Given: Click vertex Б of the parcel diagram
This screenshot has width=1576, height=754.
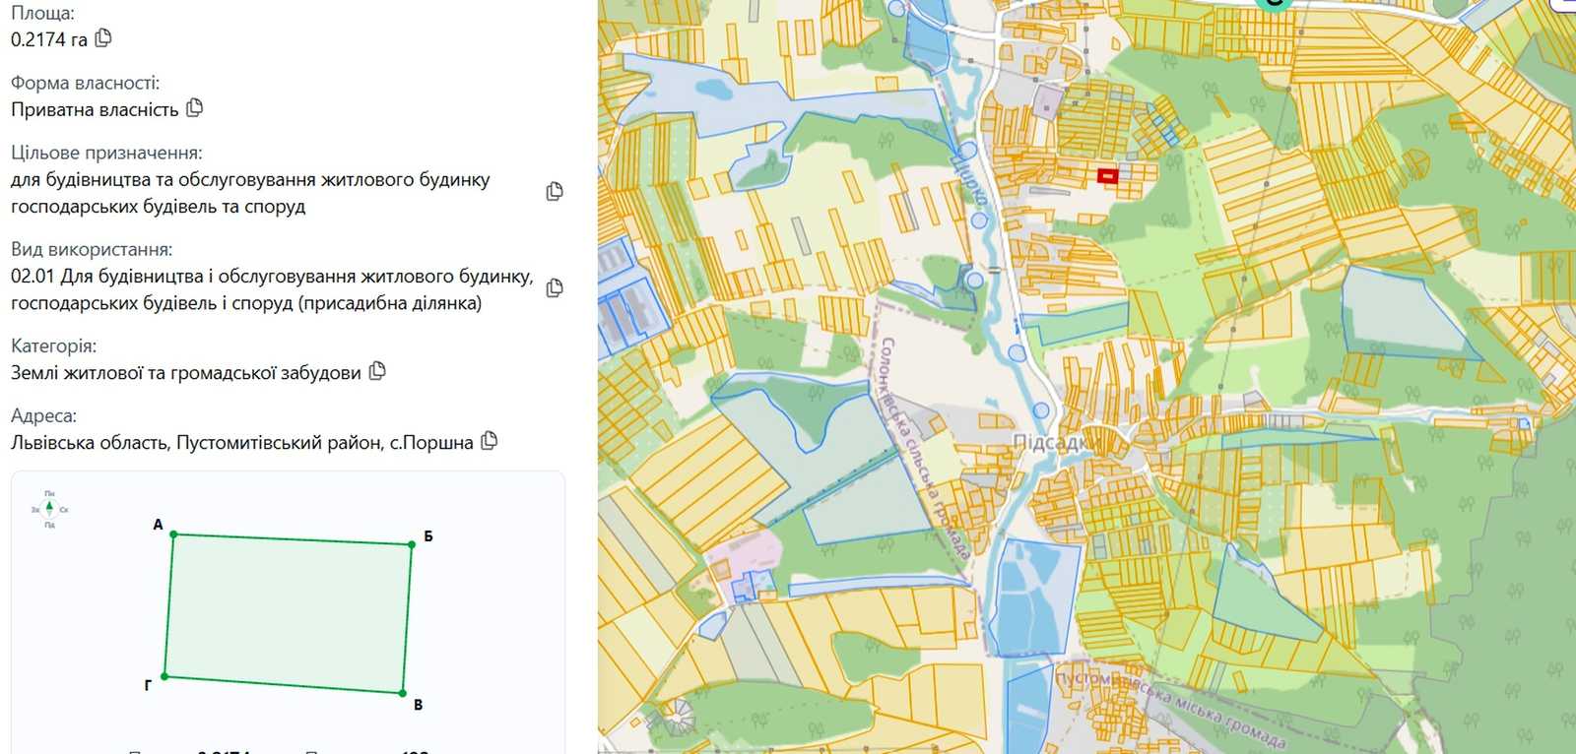Looking at the screenshot, I should 412,544.
